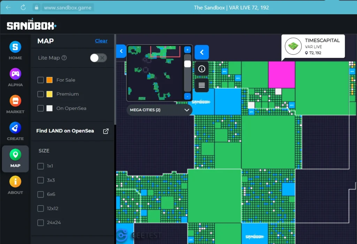Go back using the browser back arrow

coord(8,8)
